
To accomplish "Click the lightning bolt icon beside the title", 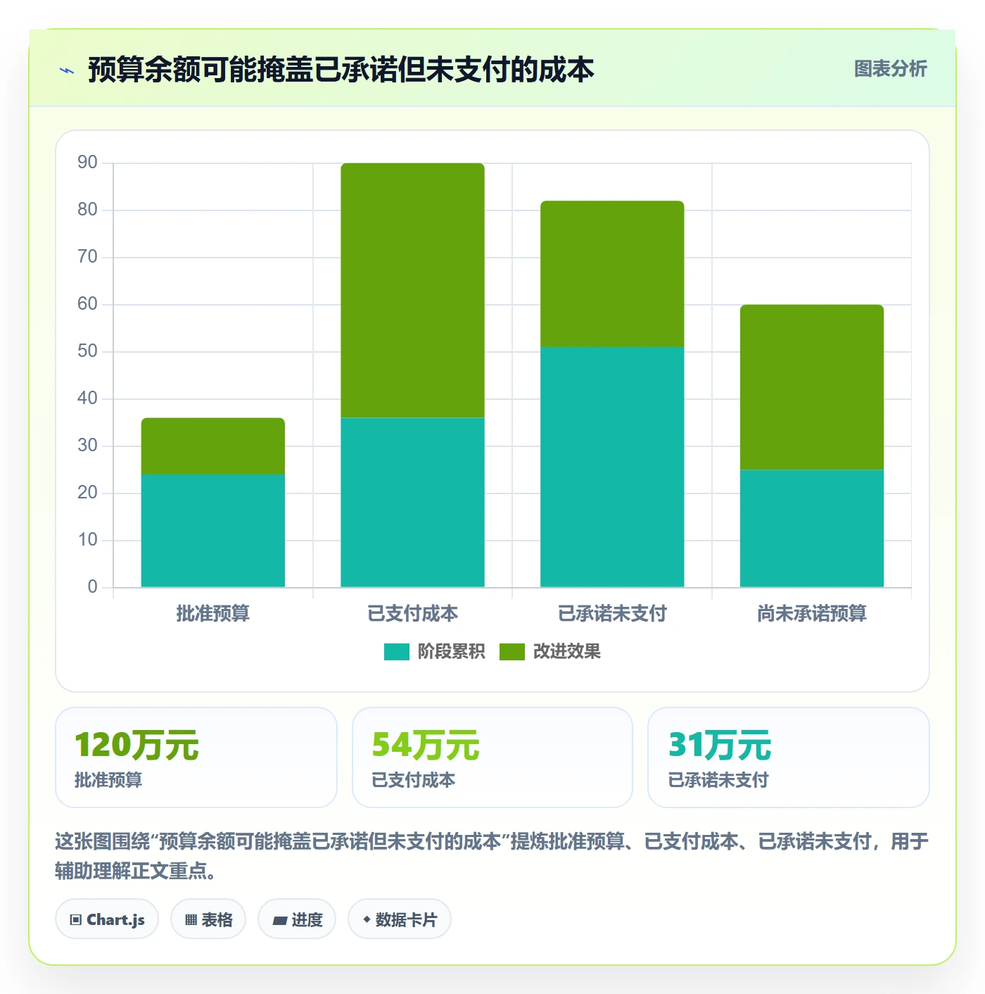I will [67, 70].
